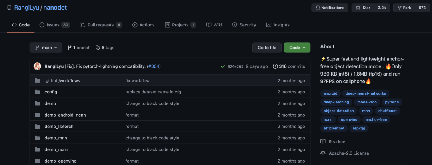
Task: Click the Readme book icon in About
Action: [x=323, y=142]
